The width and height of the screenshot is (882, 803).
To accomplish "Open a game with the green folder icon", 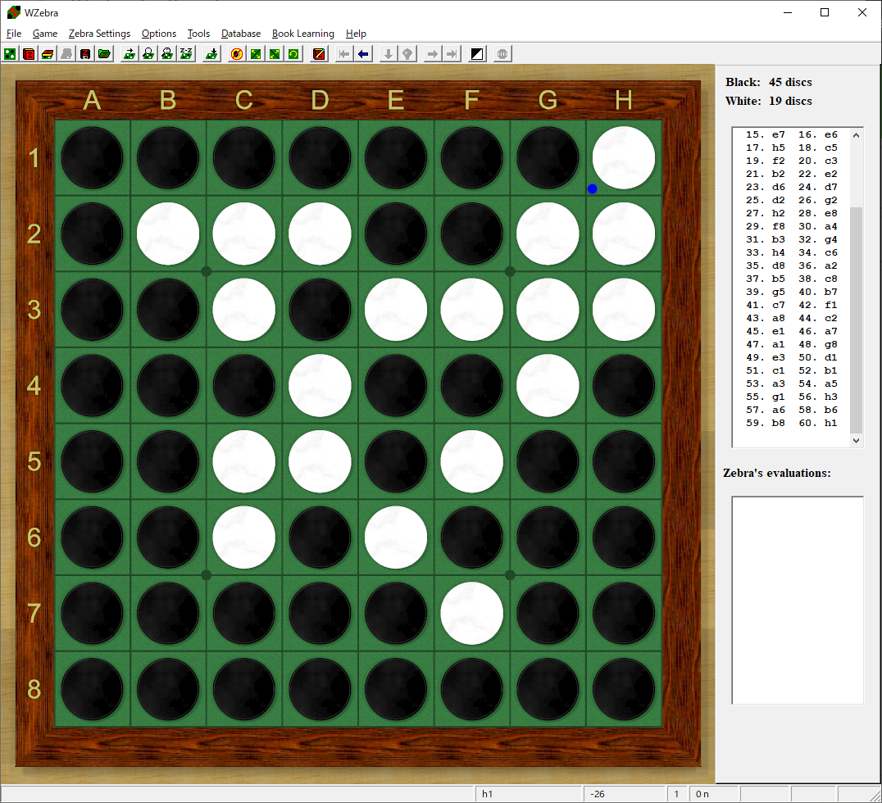I will click(105, 54).
